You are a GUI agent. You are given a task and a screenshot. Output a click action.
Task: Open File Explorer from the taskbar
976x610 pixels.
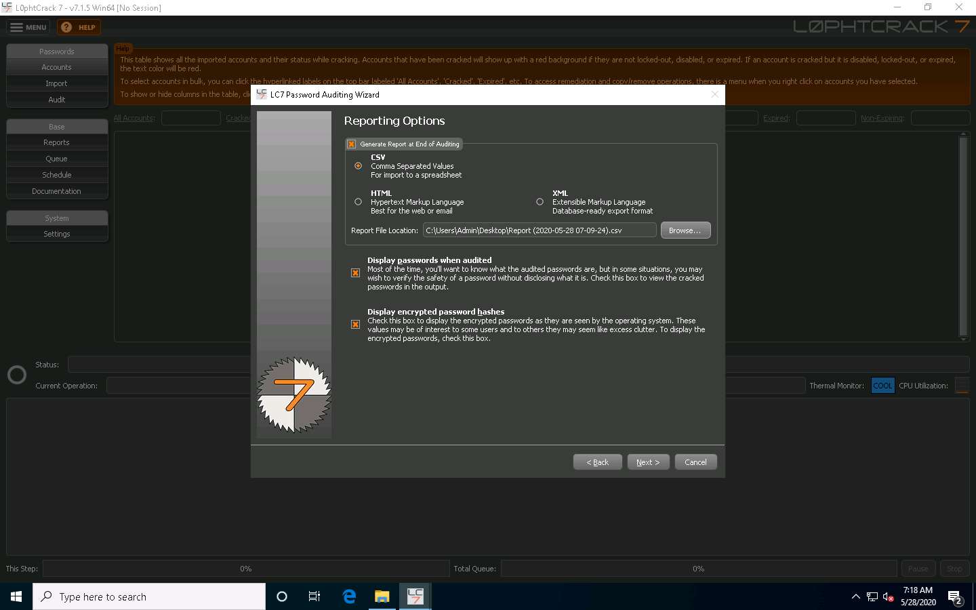[382, 596]
